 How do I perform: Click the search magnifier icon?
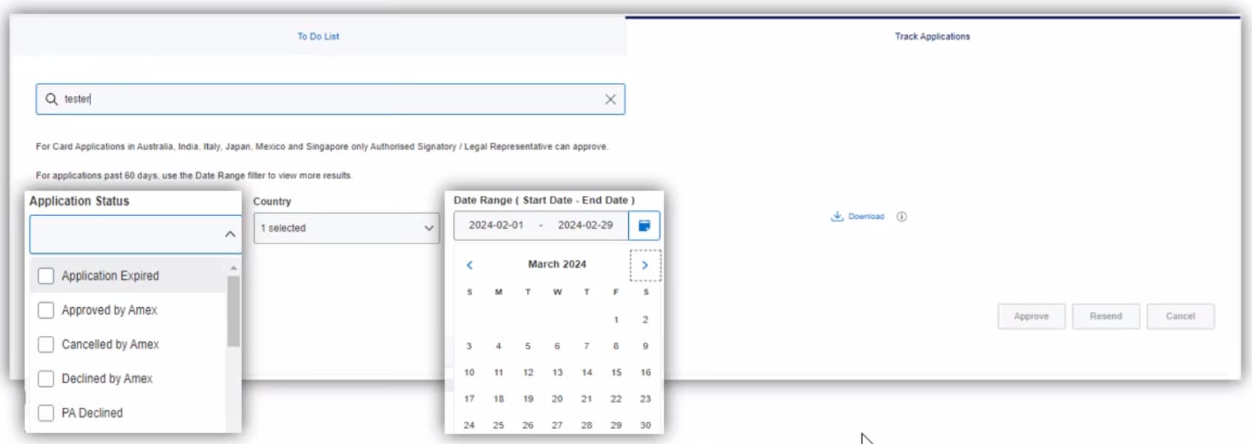[51, 99]
